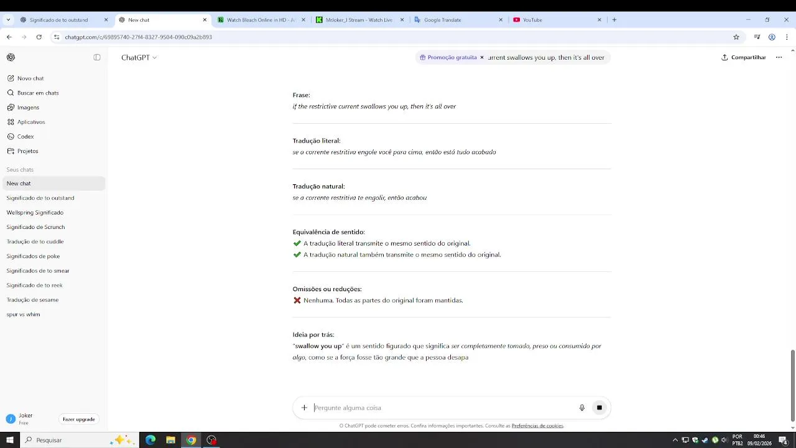
Task: Open a new browser tab with plus
Action: 614,20
